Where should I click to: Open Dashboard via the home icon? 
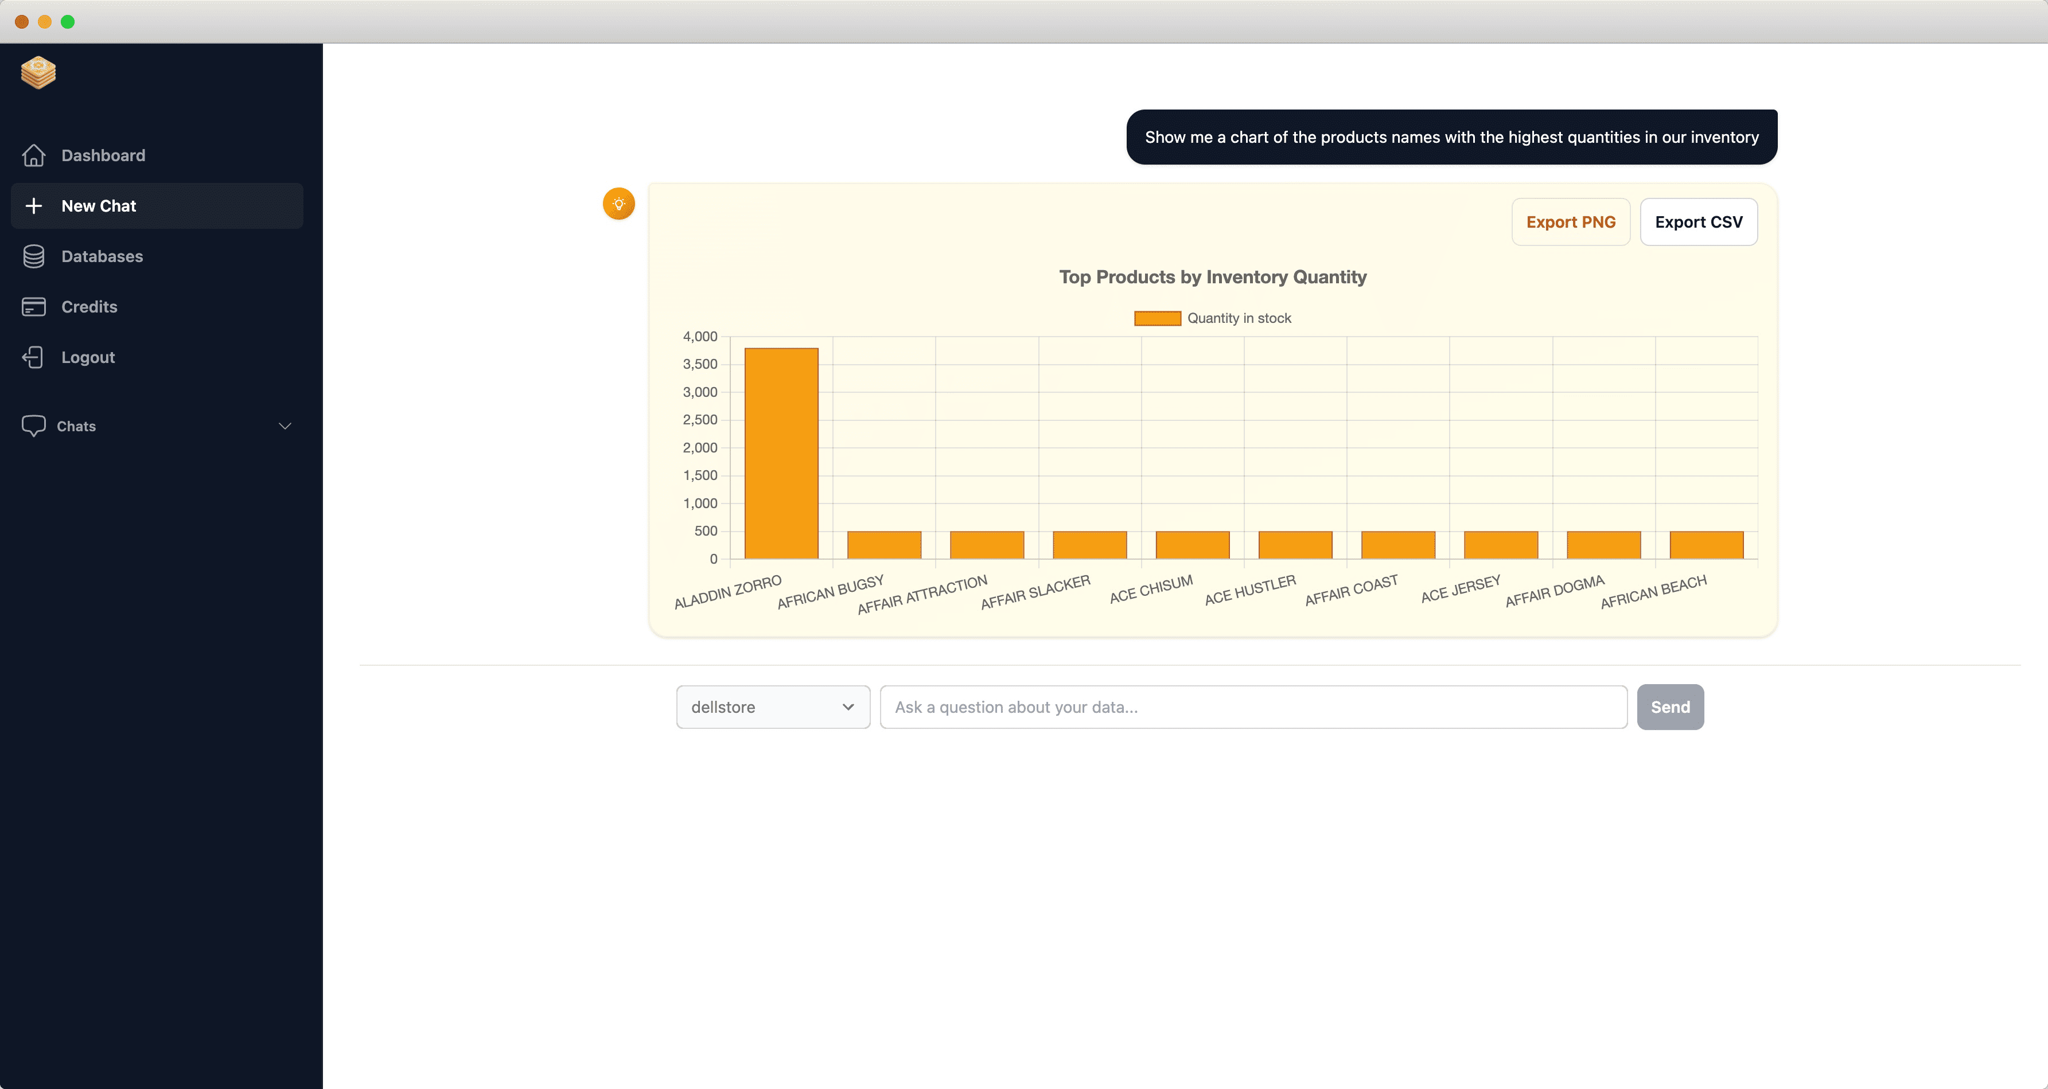click(x=33, y=155)
